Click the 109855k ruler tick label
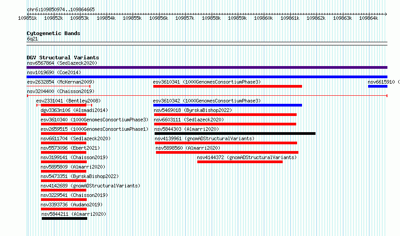 click(x=132, y=18)
